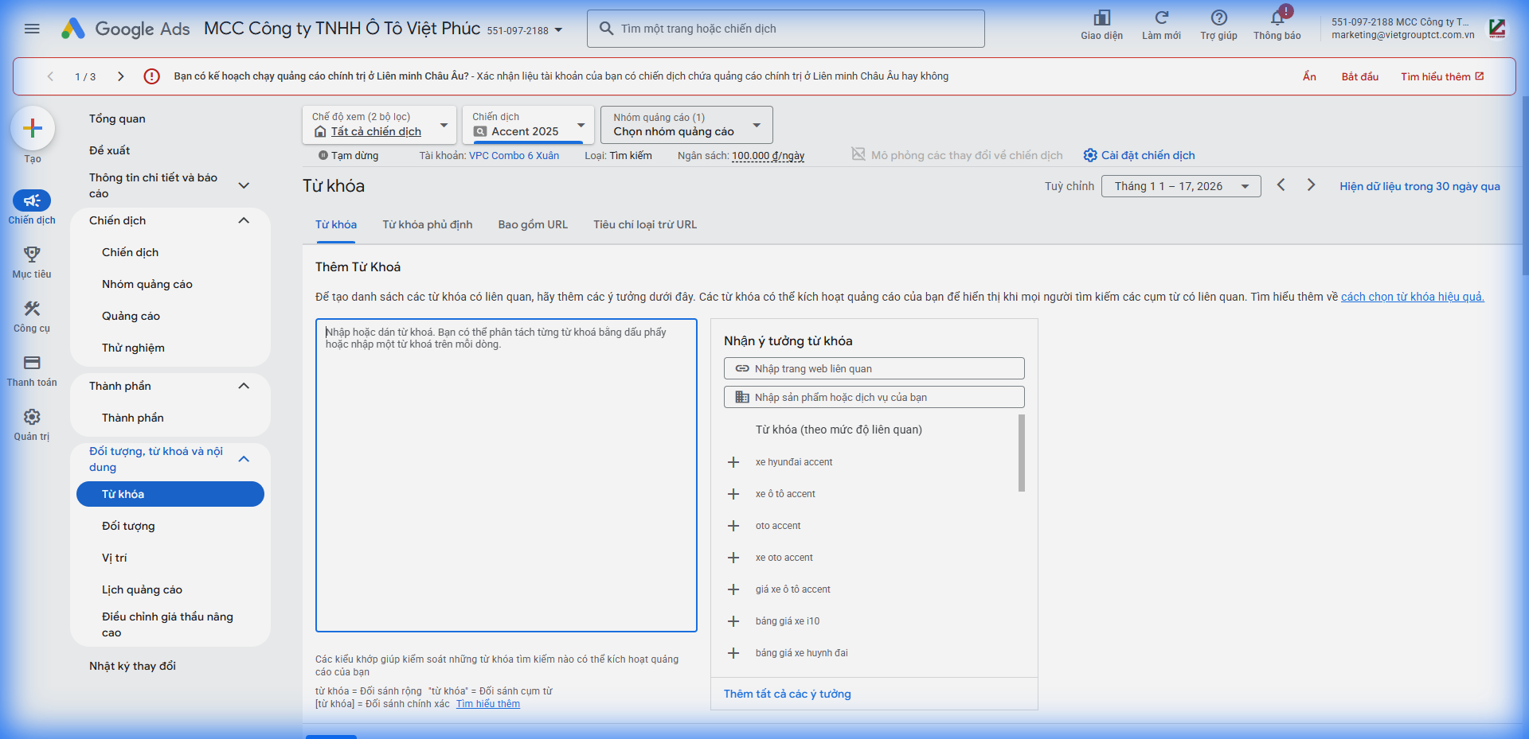Add keyword suggestion 'xe hyundai accent'
Viewport: 1529px width, 739px height.
pyautogui.click(x=733, y=462)
